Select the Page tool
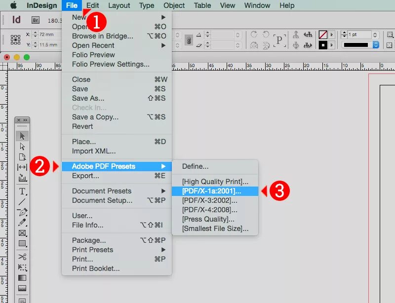This screenshot has width=395, height=303. [22, 157]
